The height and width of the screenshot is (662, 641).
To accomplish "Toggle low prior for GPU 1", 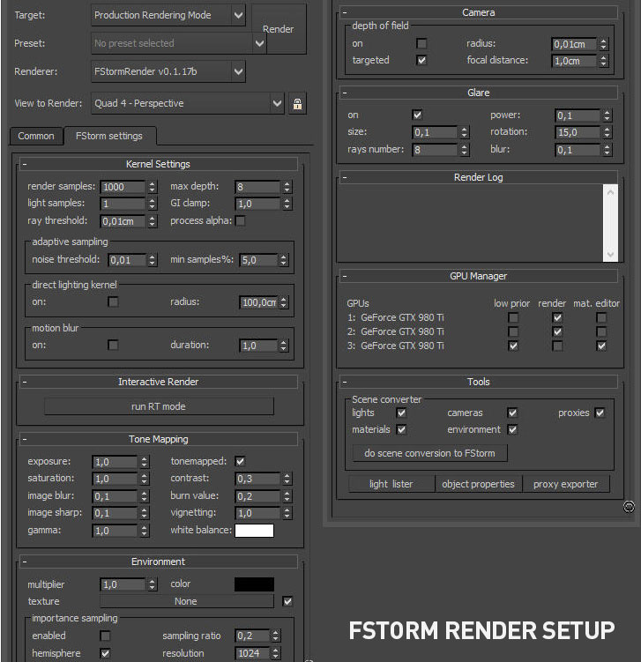I will (x=513, y=317).
